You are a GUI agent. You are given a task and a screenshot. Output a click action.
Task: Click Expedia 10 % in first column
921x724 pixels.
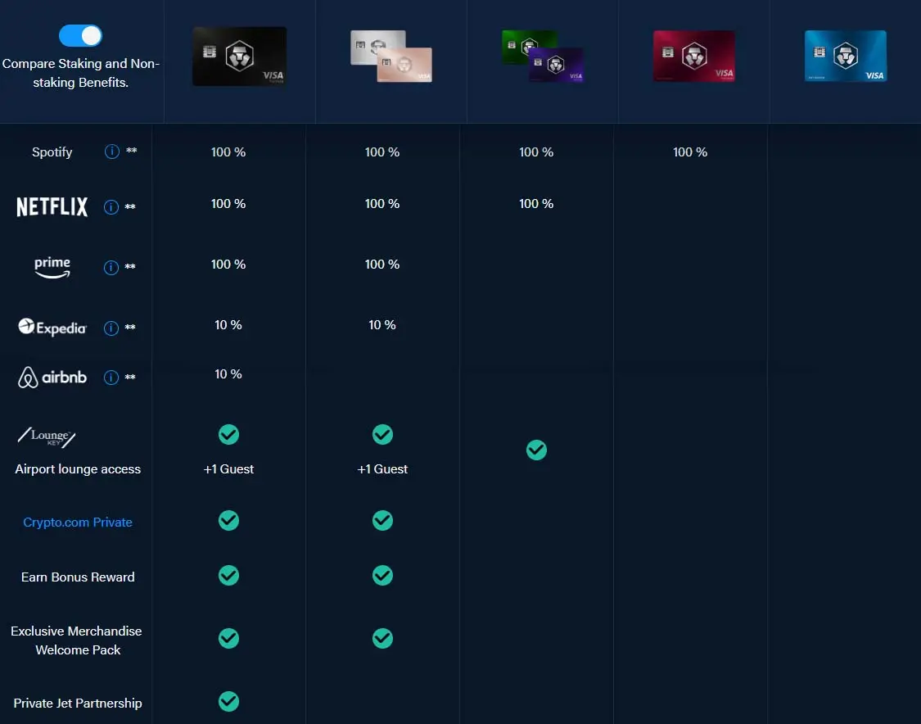pos(228,325)
